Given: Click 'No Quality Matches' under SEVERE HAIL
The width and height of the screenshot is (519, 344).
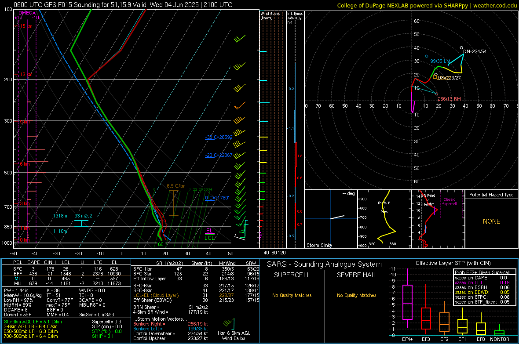Looking at the screenshot, I should [356, 295].
